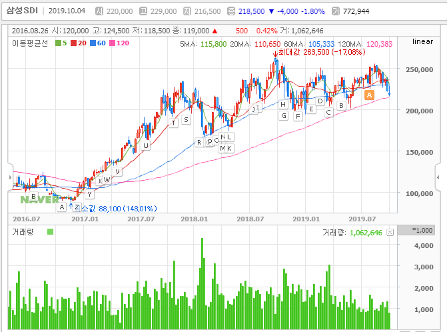
Task: Click the R event marker
Action: (x=199, y=142)
